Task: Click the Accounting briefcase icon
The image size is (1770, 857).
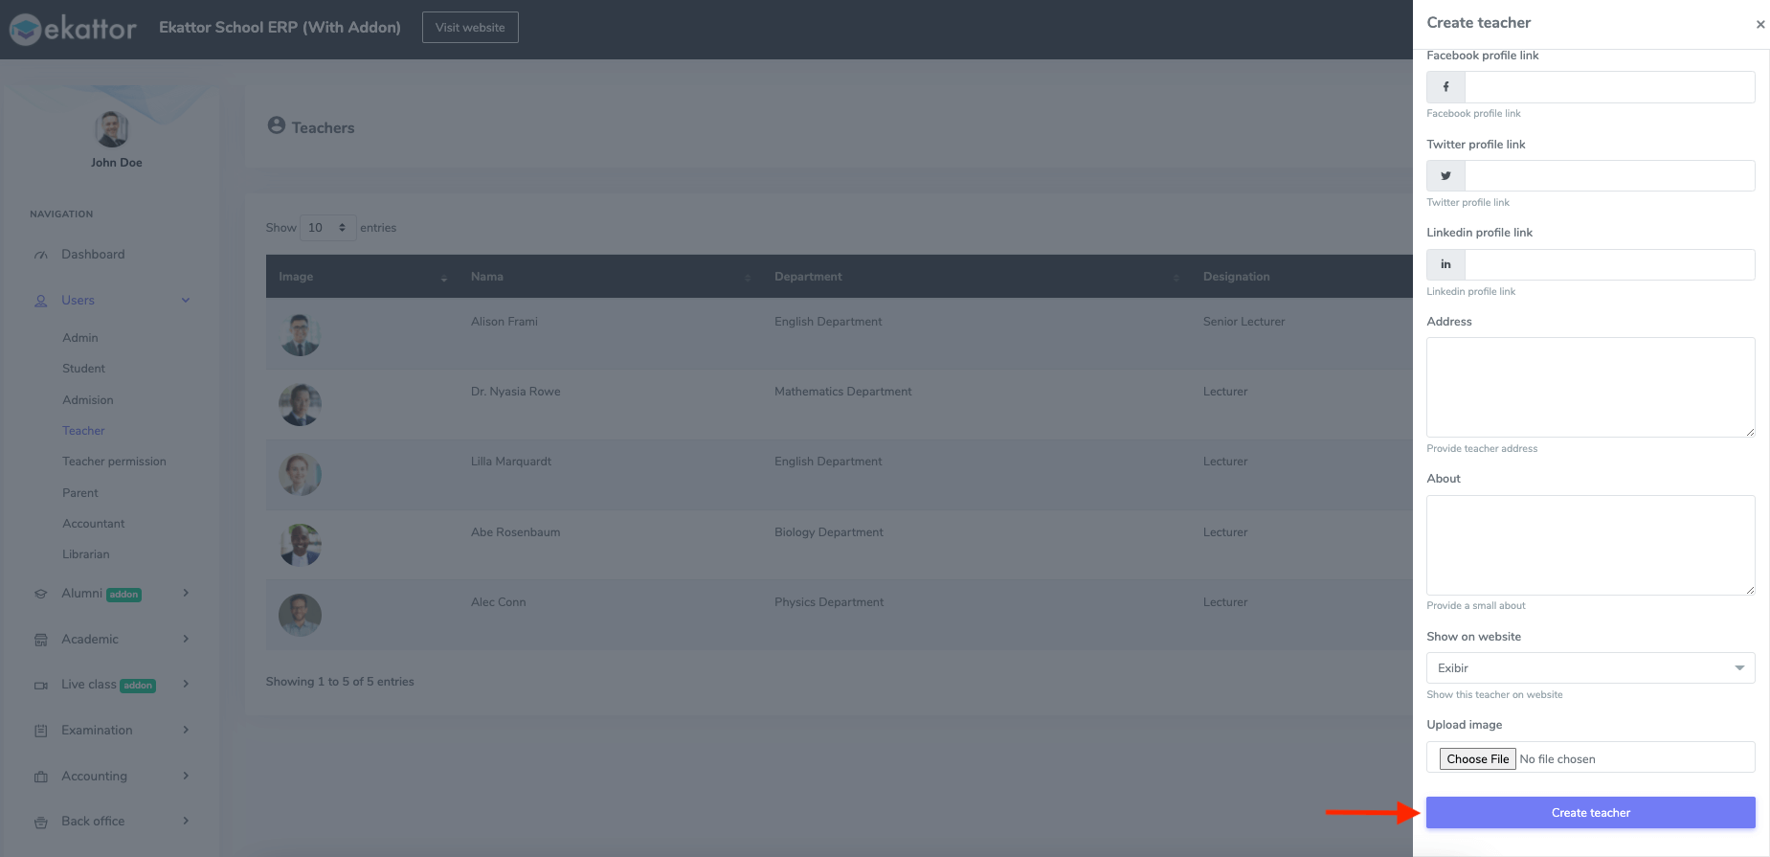Action: click(x=41, y=777)
